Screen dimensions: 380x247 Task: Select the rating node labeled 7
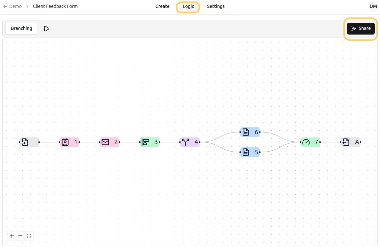[310, 142]
